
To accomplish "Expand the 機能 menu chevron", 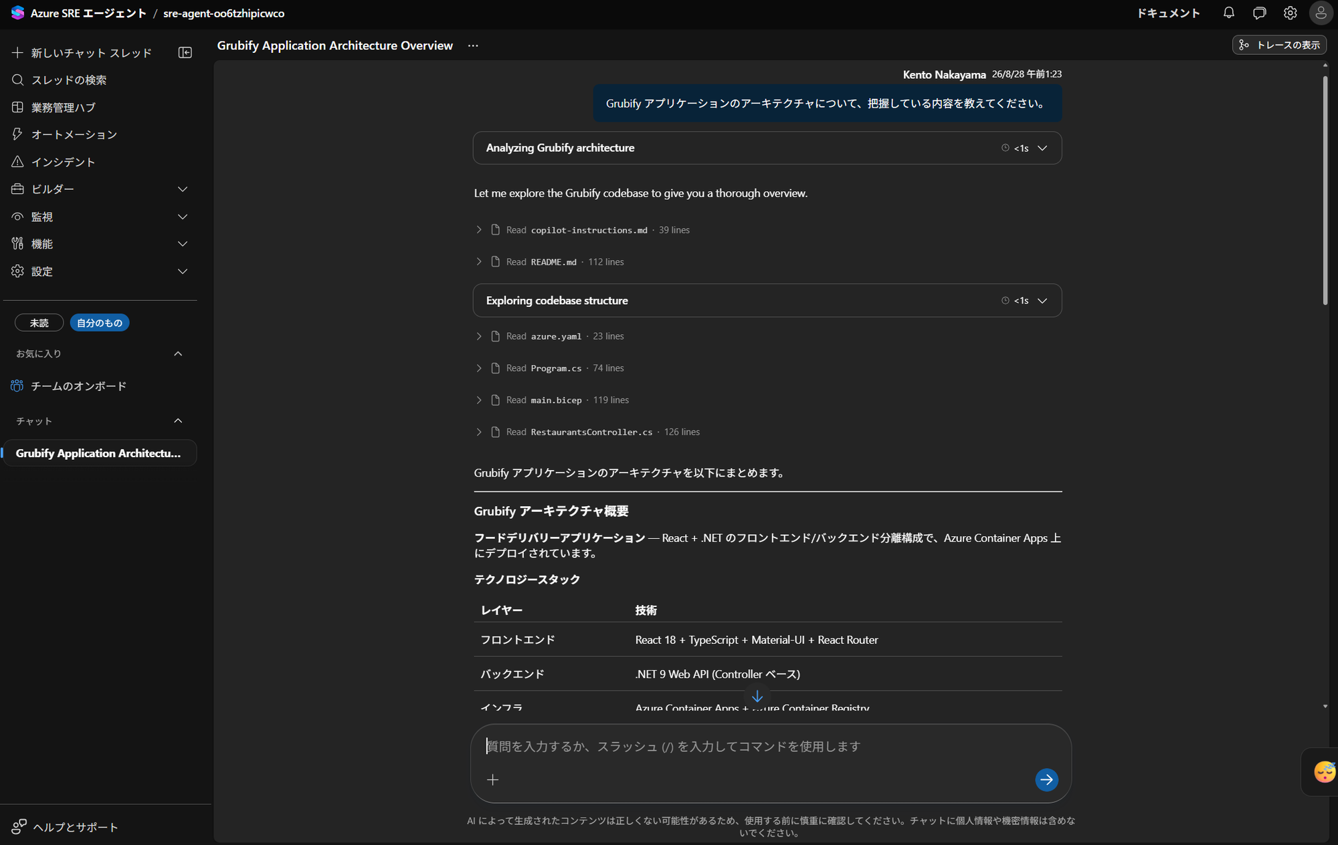I will coord(183,244).
